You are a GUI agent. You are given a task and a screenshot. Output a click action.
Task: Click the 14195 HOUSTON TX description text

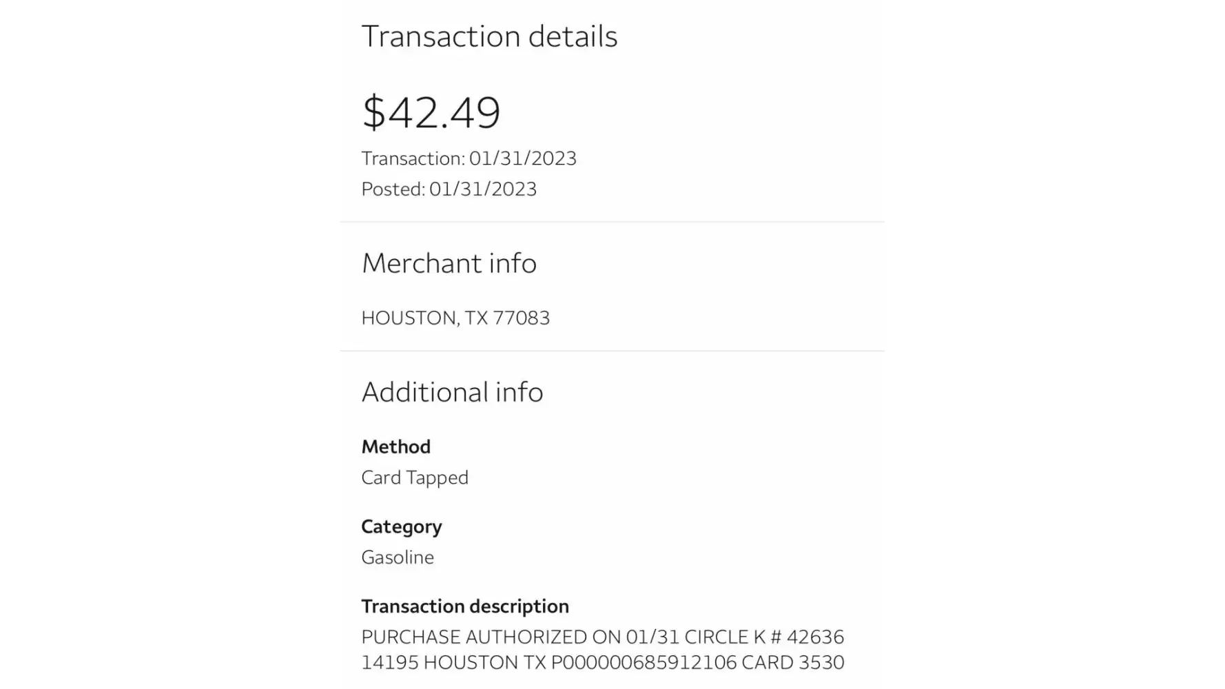pos(453,662)
